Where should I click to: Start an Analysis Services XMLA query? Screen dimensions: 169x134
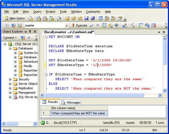[52, 18]
